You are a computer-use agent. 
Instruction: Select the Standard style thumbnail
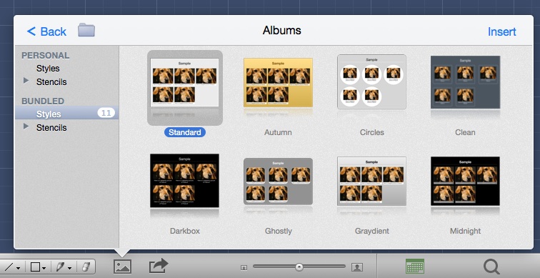click(185, 83)
